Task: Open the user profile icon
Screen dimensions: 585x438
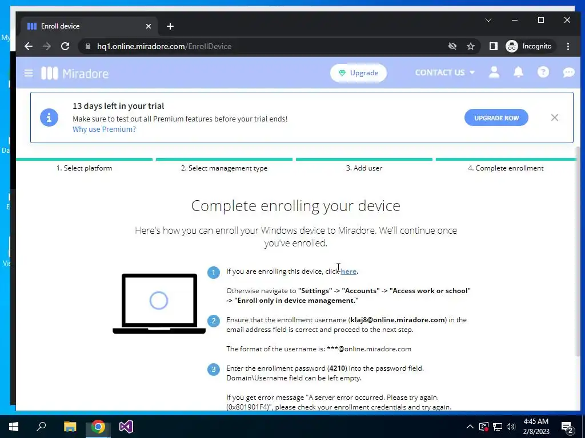Action: click(x=494, y=72)
